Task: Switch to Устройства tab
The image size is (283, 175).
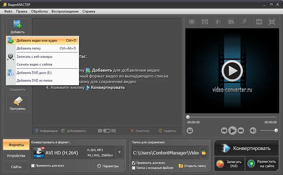Action: point(16,156)
